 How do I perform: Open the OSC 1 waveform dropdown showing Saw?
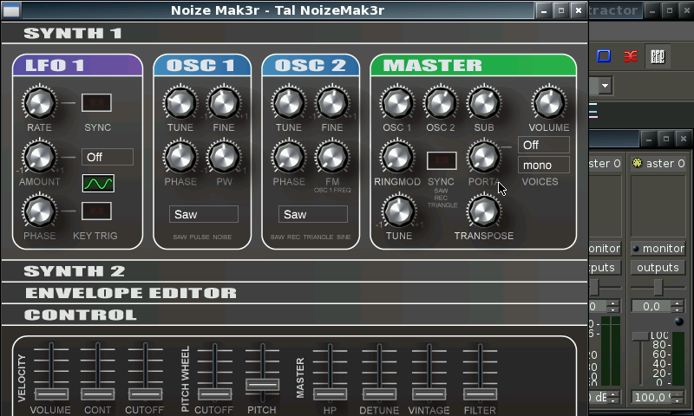tap(204, 214)
